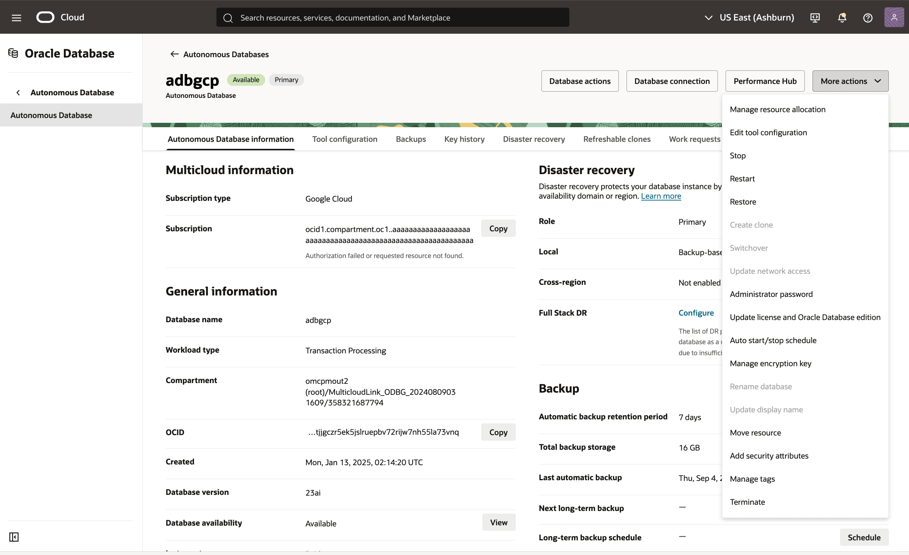Go back using the Autonomous Databases arrow
Viewport: 909px width, 555px height.
tap(175, 54)
